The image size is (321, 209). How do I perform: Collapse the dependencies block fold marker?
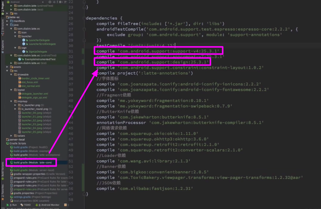tap(84, 18)
